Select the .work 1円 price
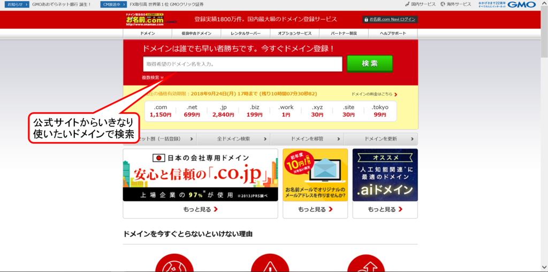 click(x=286, y=111)
